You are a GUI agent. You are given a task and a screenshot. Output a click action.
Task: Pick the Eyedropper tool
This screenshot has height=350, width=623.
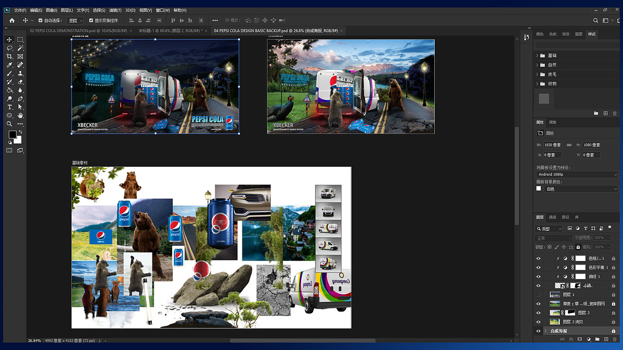coord(9,65)
